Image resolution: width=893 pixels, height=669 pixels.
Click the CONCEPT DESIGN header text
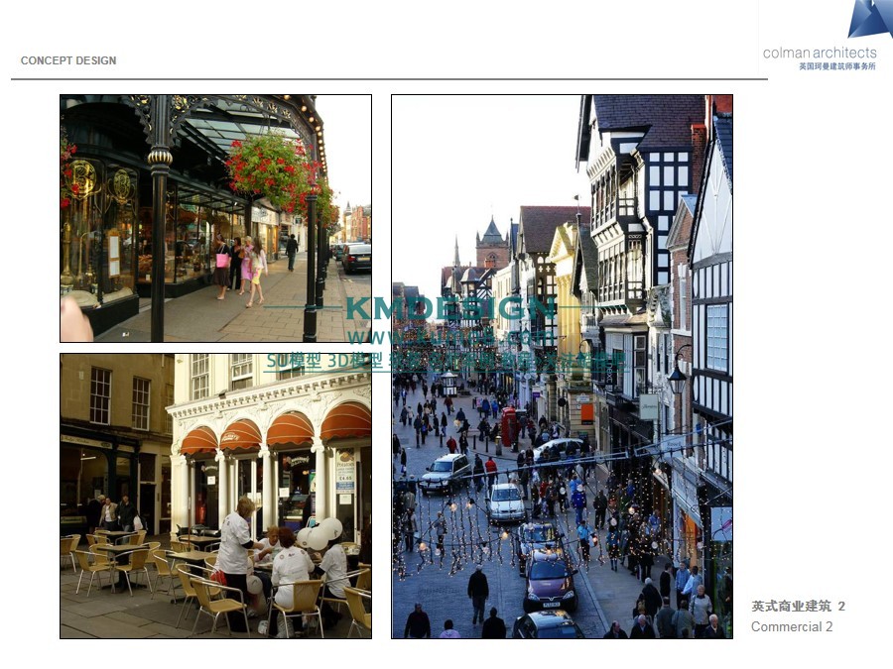pyautogui.click(x=68, y=60)
